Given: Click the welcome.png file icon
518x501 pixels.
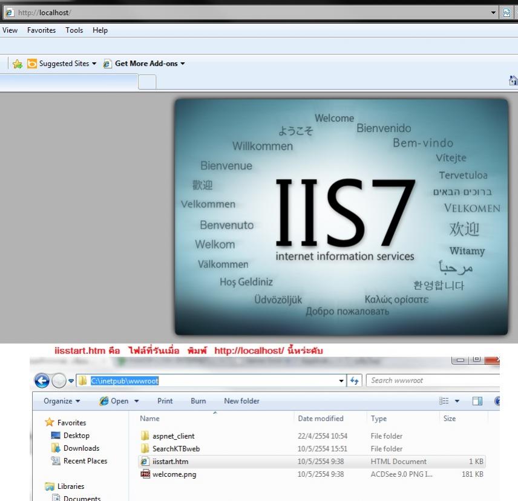Looking at the screenshot, I should tap(145, 474).
